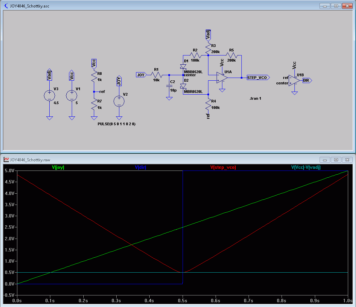Click the V(Vcc)-V(vadj) trace label

(x=306, y=167)
